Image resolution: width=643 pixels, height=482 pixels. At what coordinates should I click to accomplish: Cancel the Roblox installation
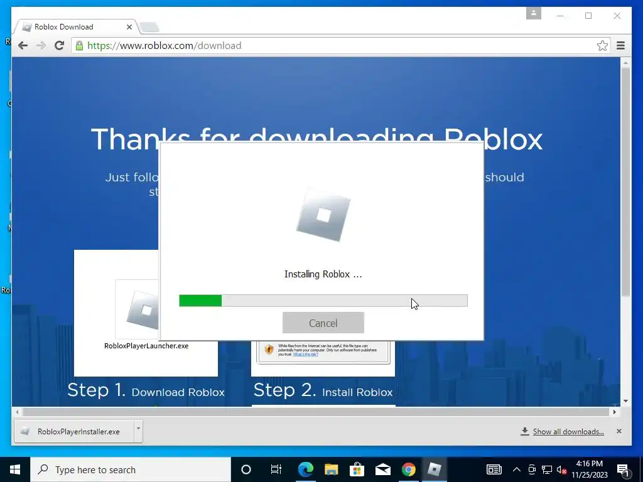point(323,323)
